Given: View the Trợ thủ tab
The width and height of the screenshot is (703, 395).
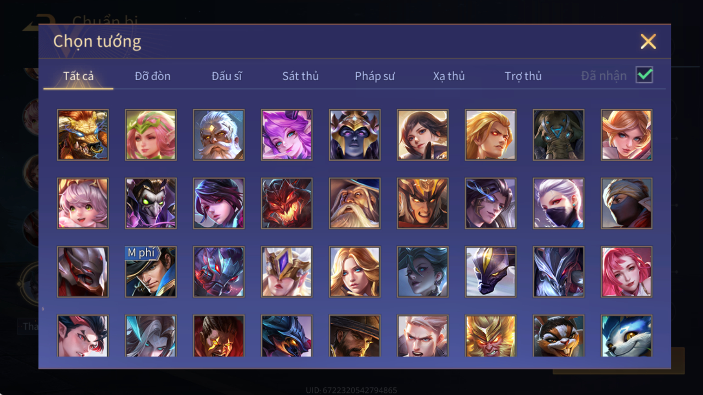Looking at the screenshot, I should pyautogui.click(x=523, y=76).
